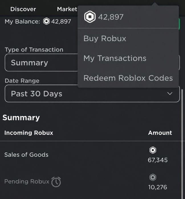This screenshot has height=199, width=185.
Task: Click the Robux icon beside My Balance
Action: tap(46, 21)
